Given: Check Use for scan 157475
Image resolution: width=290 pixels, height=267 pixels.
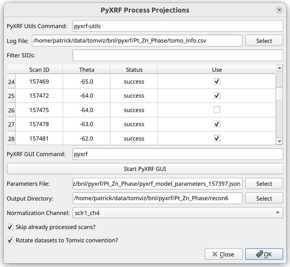Looking at the screenshot, I should click(x=217, y=110).
